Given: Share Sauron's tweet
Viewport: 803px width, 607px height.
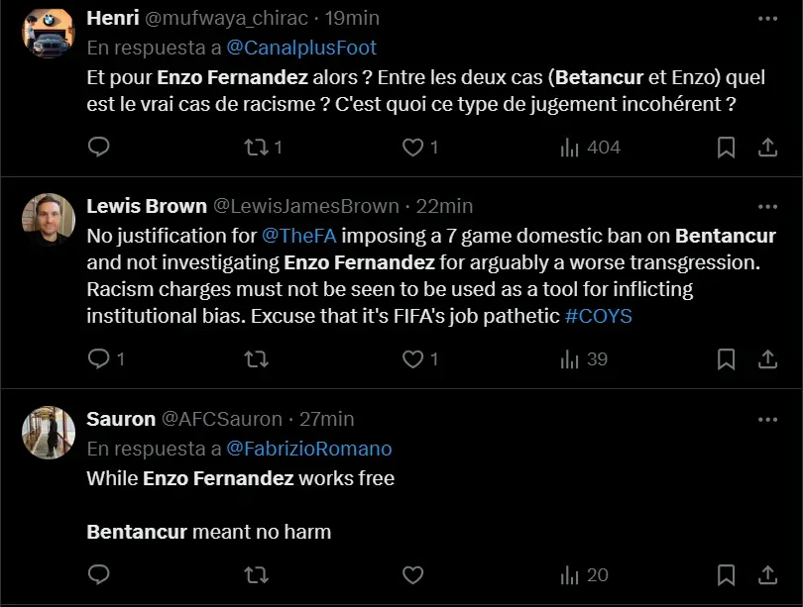Looking at the screenshot, I should (766, 575).
